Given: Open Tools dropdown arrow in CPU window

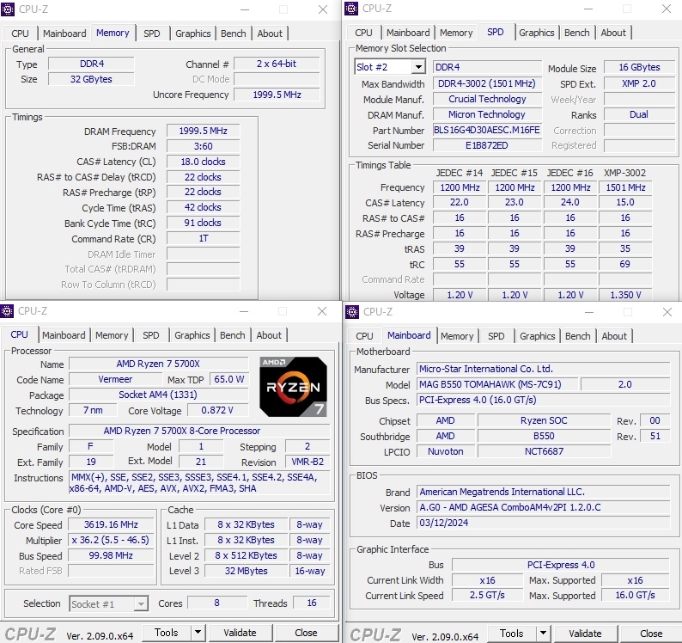Looking at the screenshot, I should coord(198,633).
